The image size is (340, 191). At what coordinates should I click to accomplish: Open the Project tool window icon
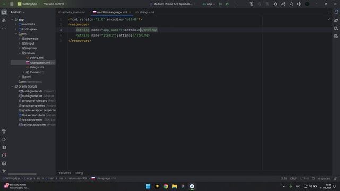click(4, 12)
